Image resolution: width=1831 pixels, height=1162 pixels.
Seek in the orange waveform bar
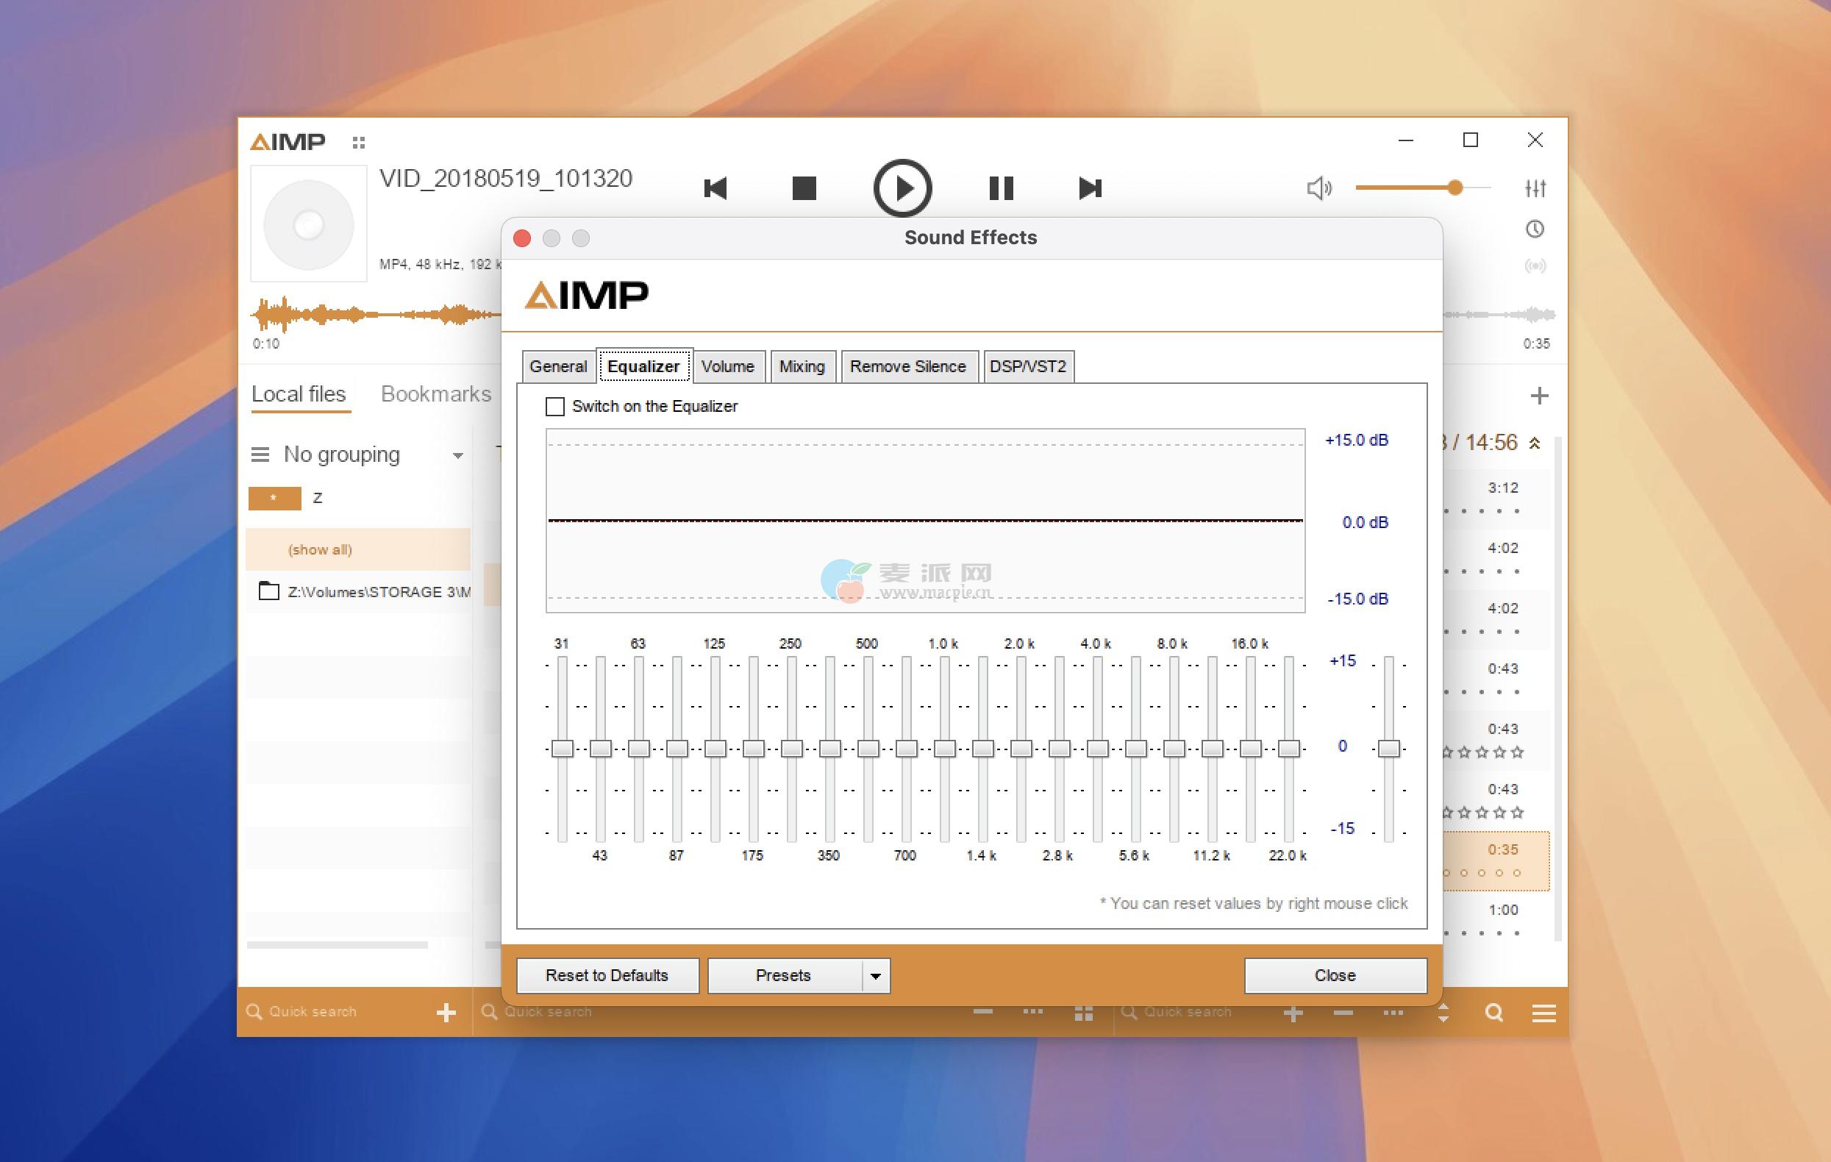click(376, 314)
